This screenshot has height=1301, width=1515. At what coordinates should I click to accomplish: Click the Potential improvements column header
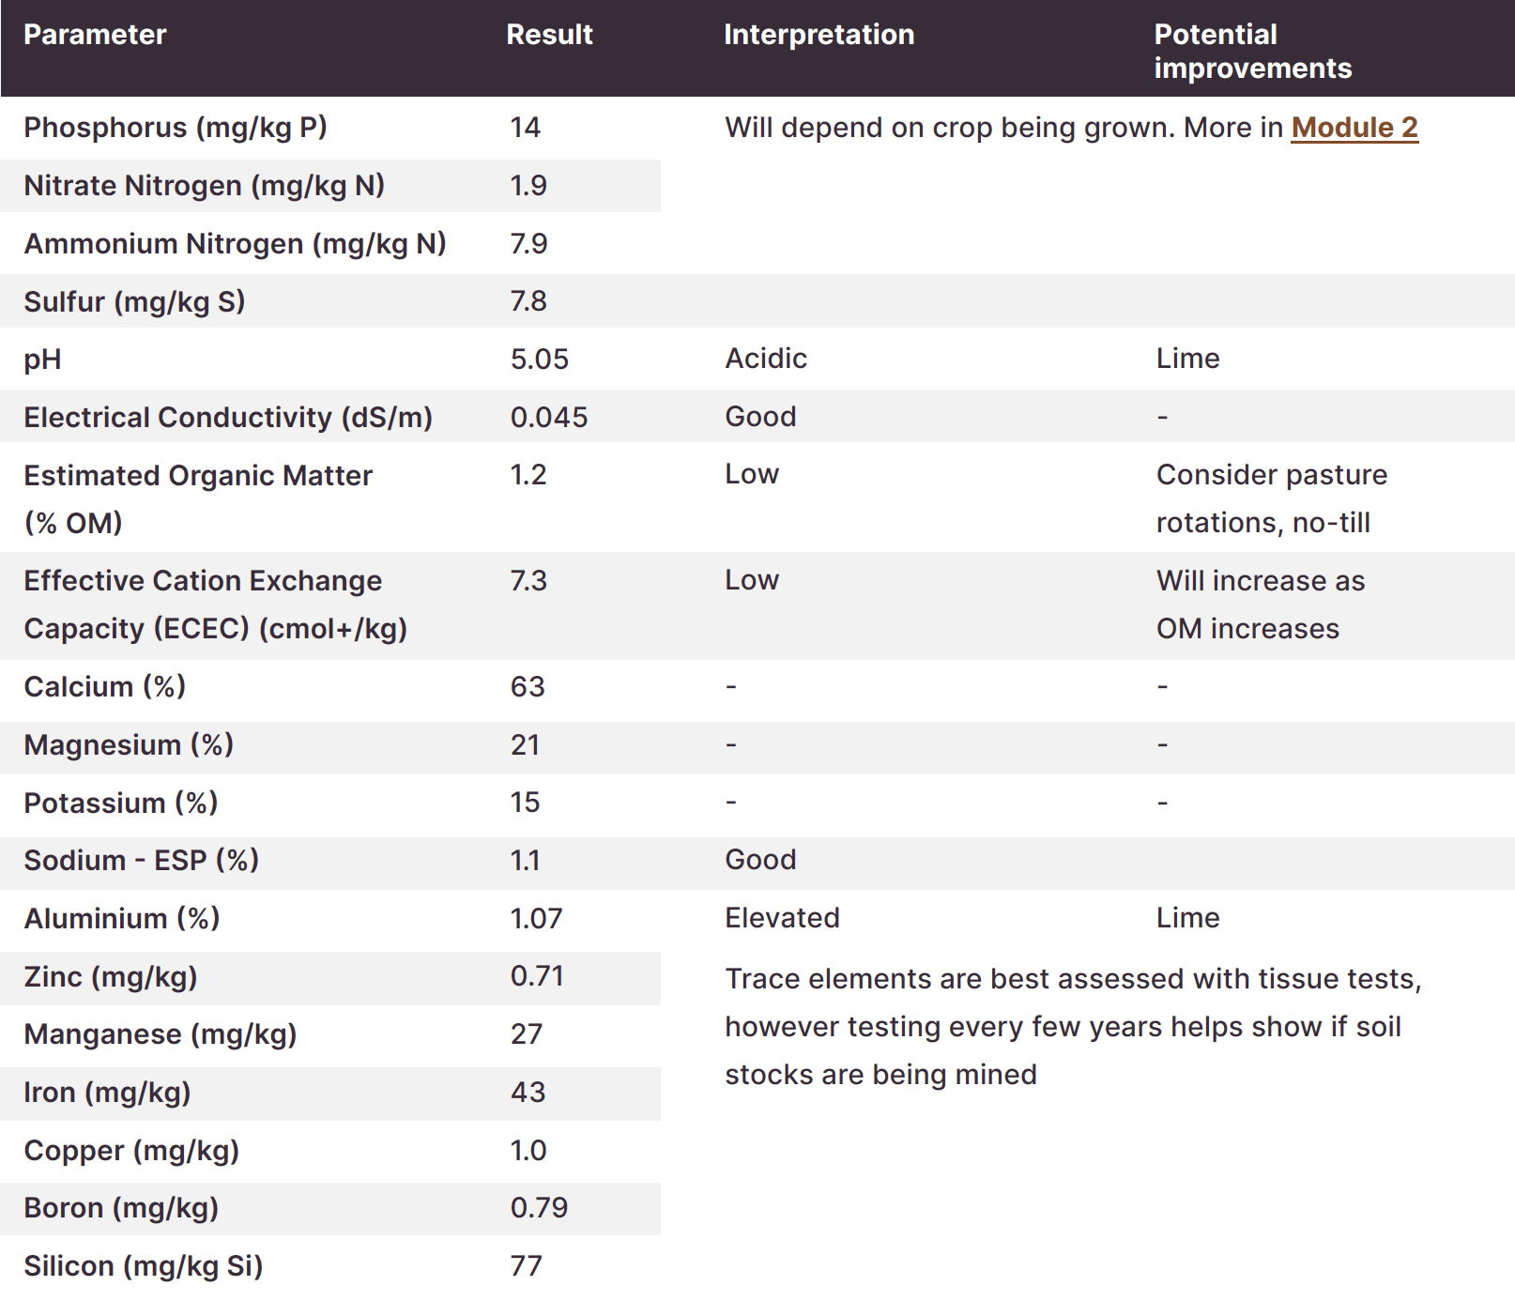(1252, 51)
